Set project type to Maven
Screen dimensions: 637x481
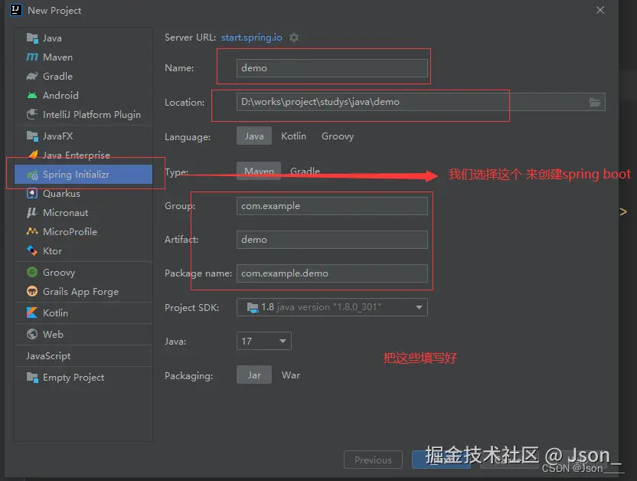click(259, 171)
